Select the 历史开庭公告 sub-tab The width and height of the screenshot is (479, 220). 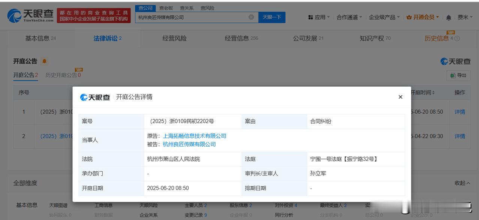[x=63, y=75]
